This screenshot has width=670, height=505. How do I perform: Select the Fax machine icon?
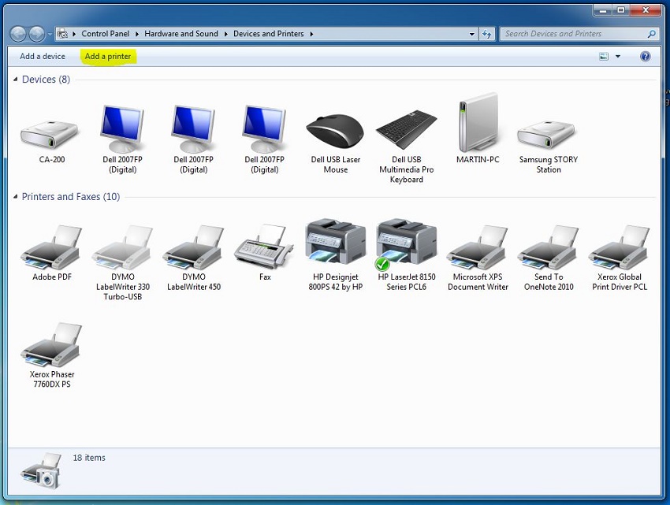pyautogui.click(x=264, y=247)
